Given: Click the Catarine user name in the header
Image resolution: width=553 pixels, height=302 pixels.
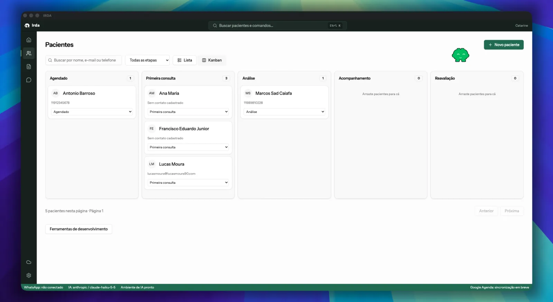Looking at the screenshot, I should [522, 26].
